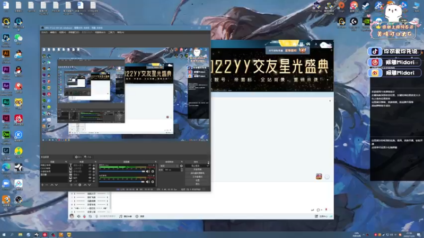Open transition properties gear in OBS
The height and width of the screenshot is (238, 424).
(x=181, y=166)
